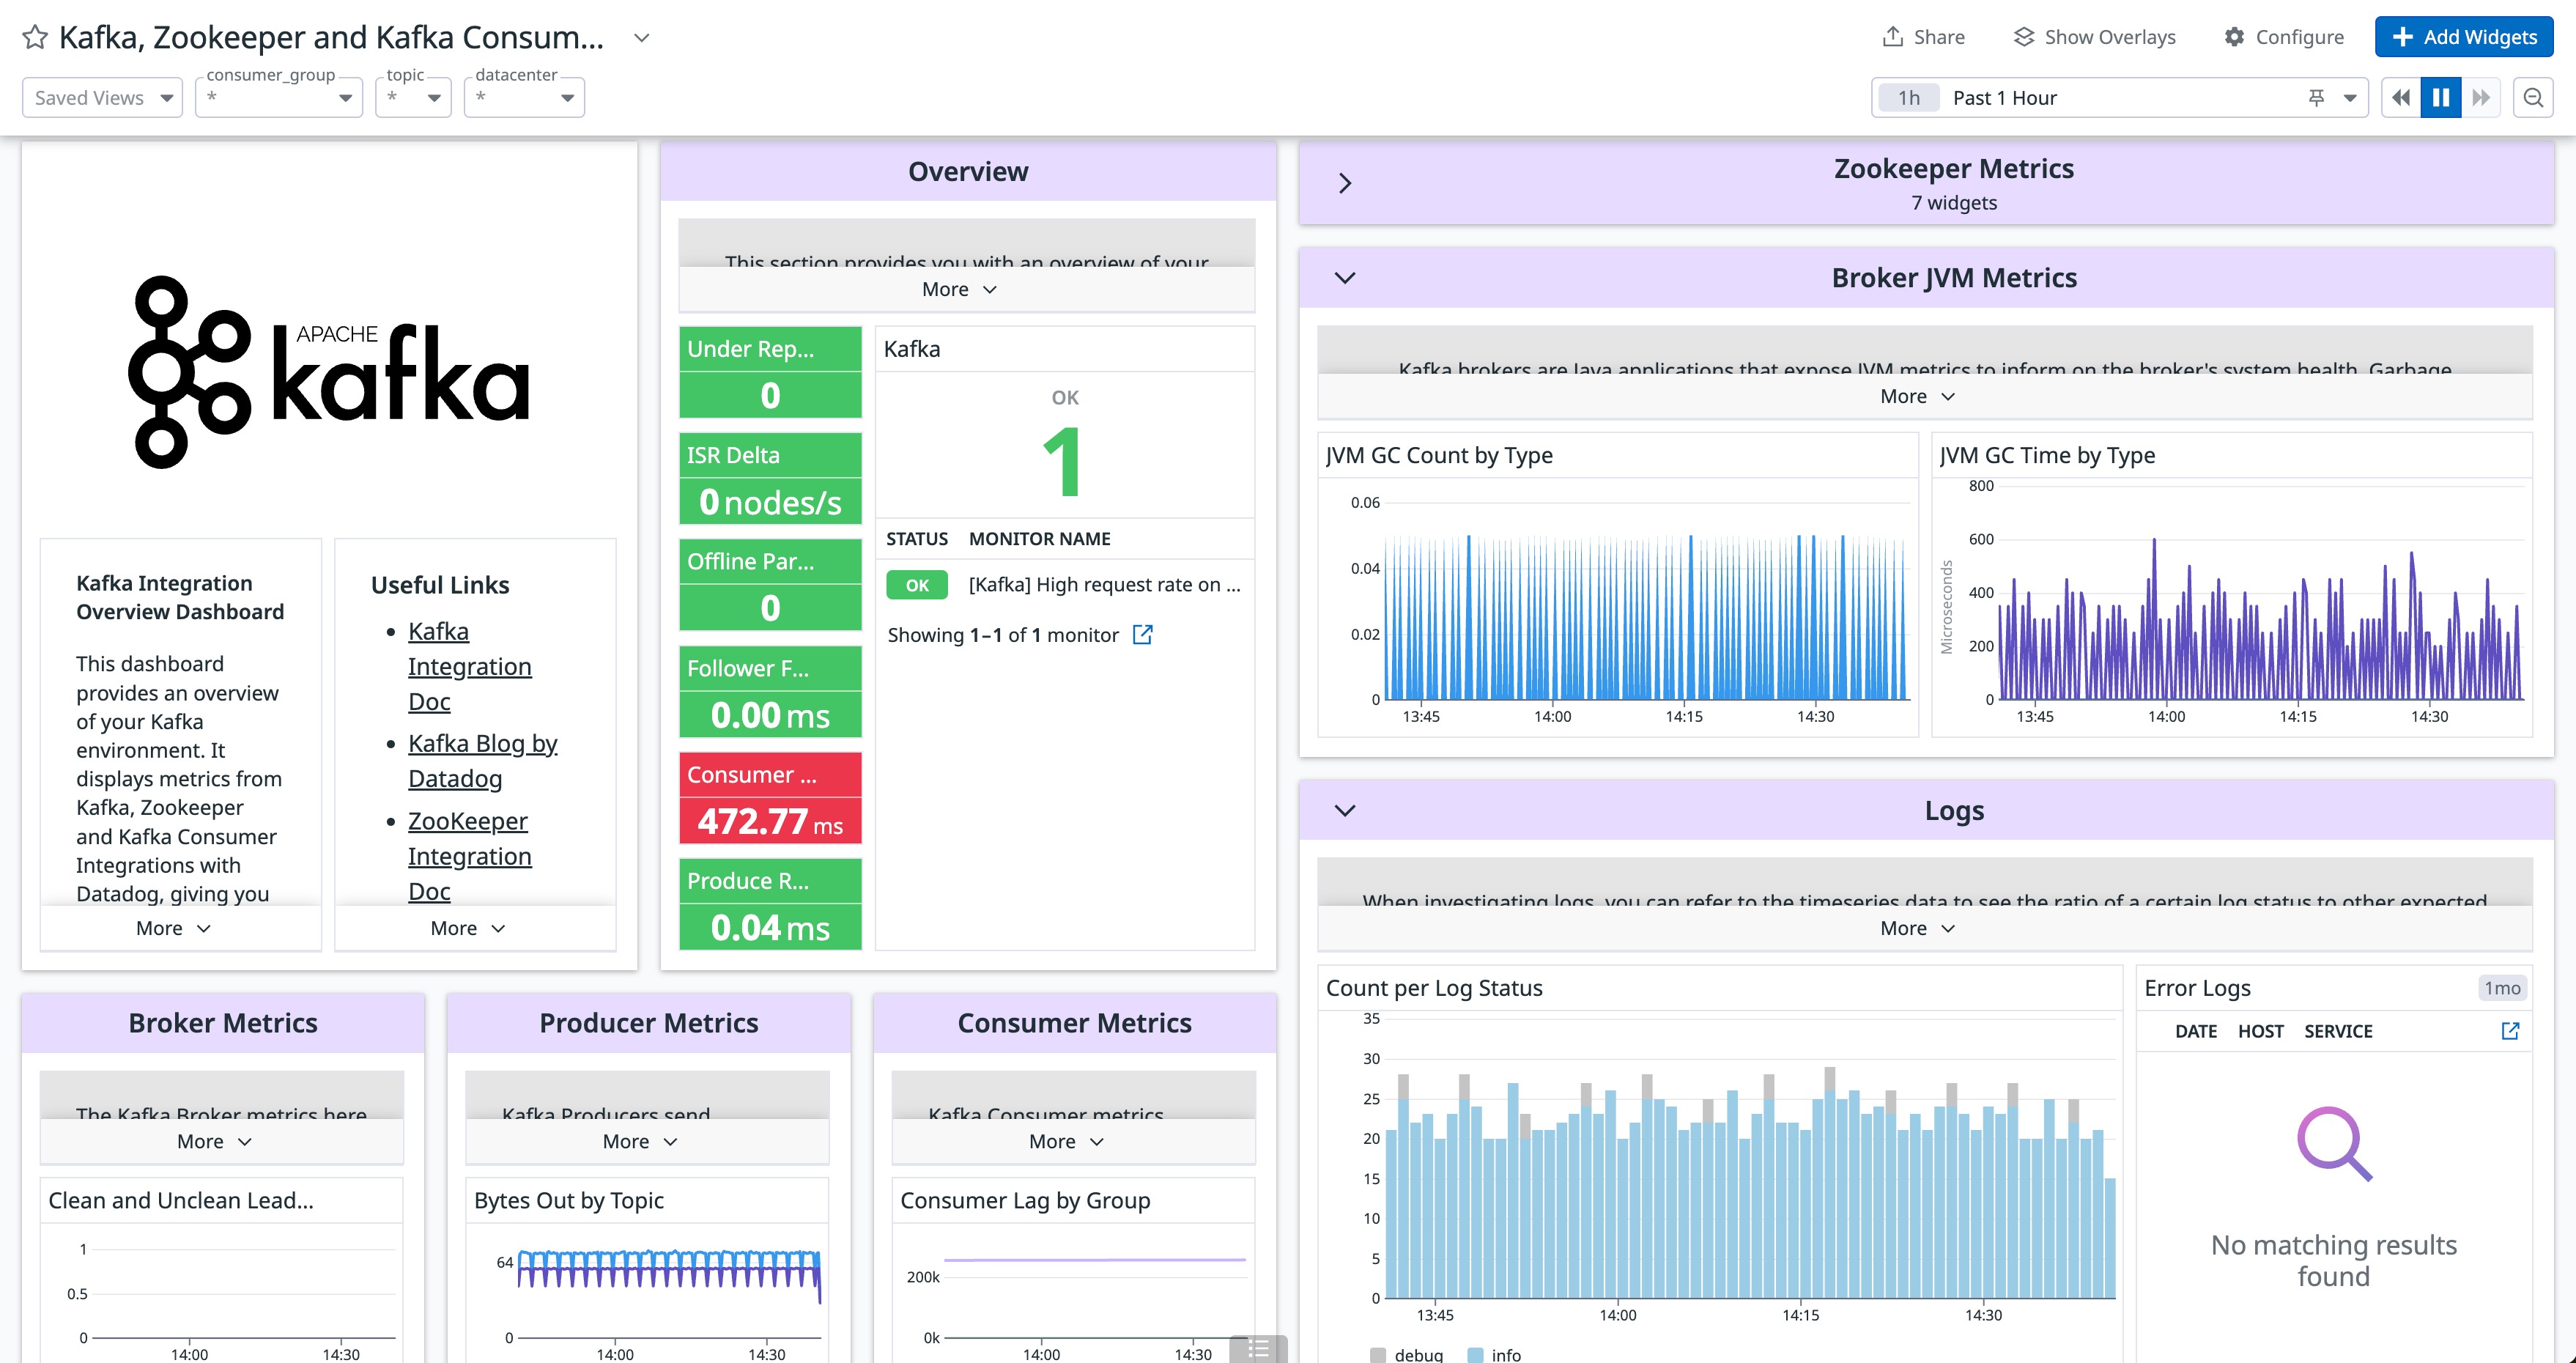Open topic template variable dropdown

coord(413,98)
